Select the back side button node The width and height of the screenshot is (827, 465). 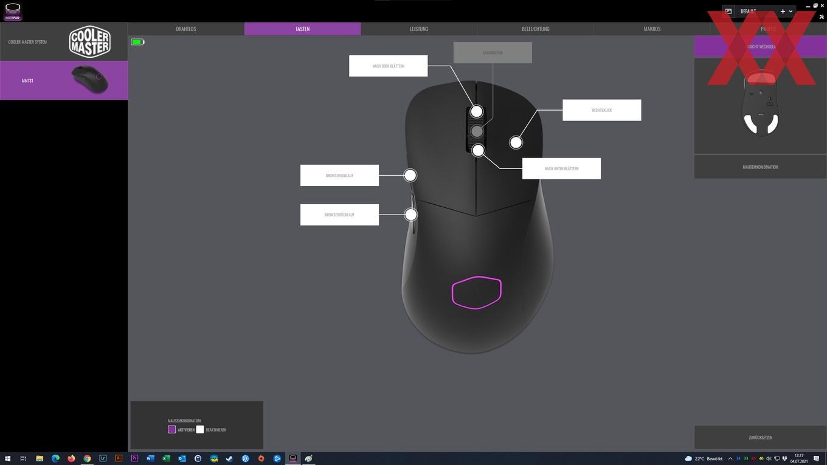(411, 215)
